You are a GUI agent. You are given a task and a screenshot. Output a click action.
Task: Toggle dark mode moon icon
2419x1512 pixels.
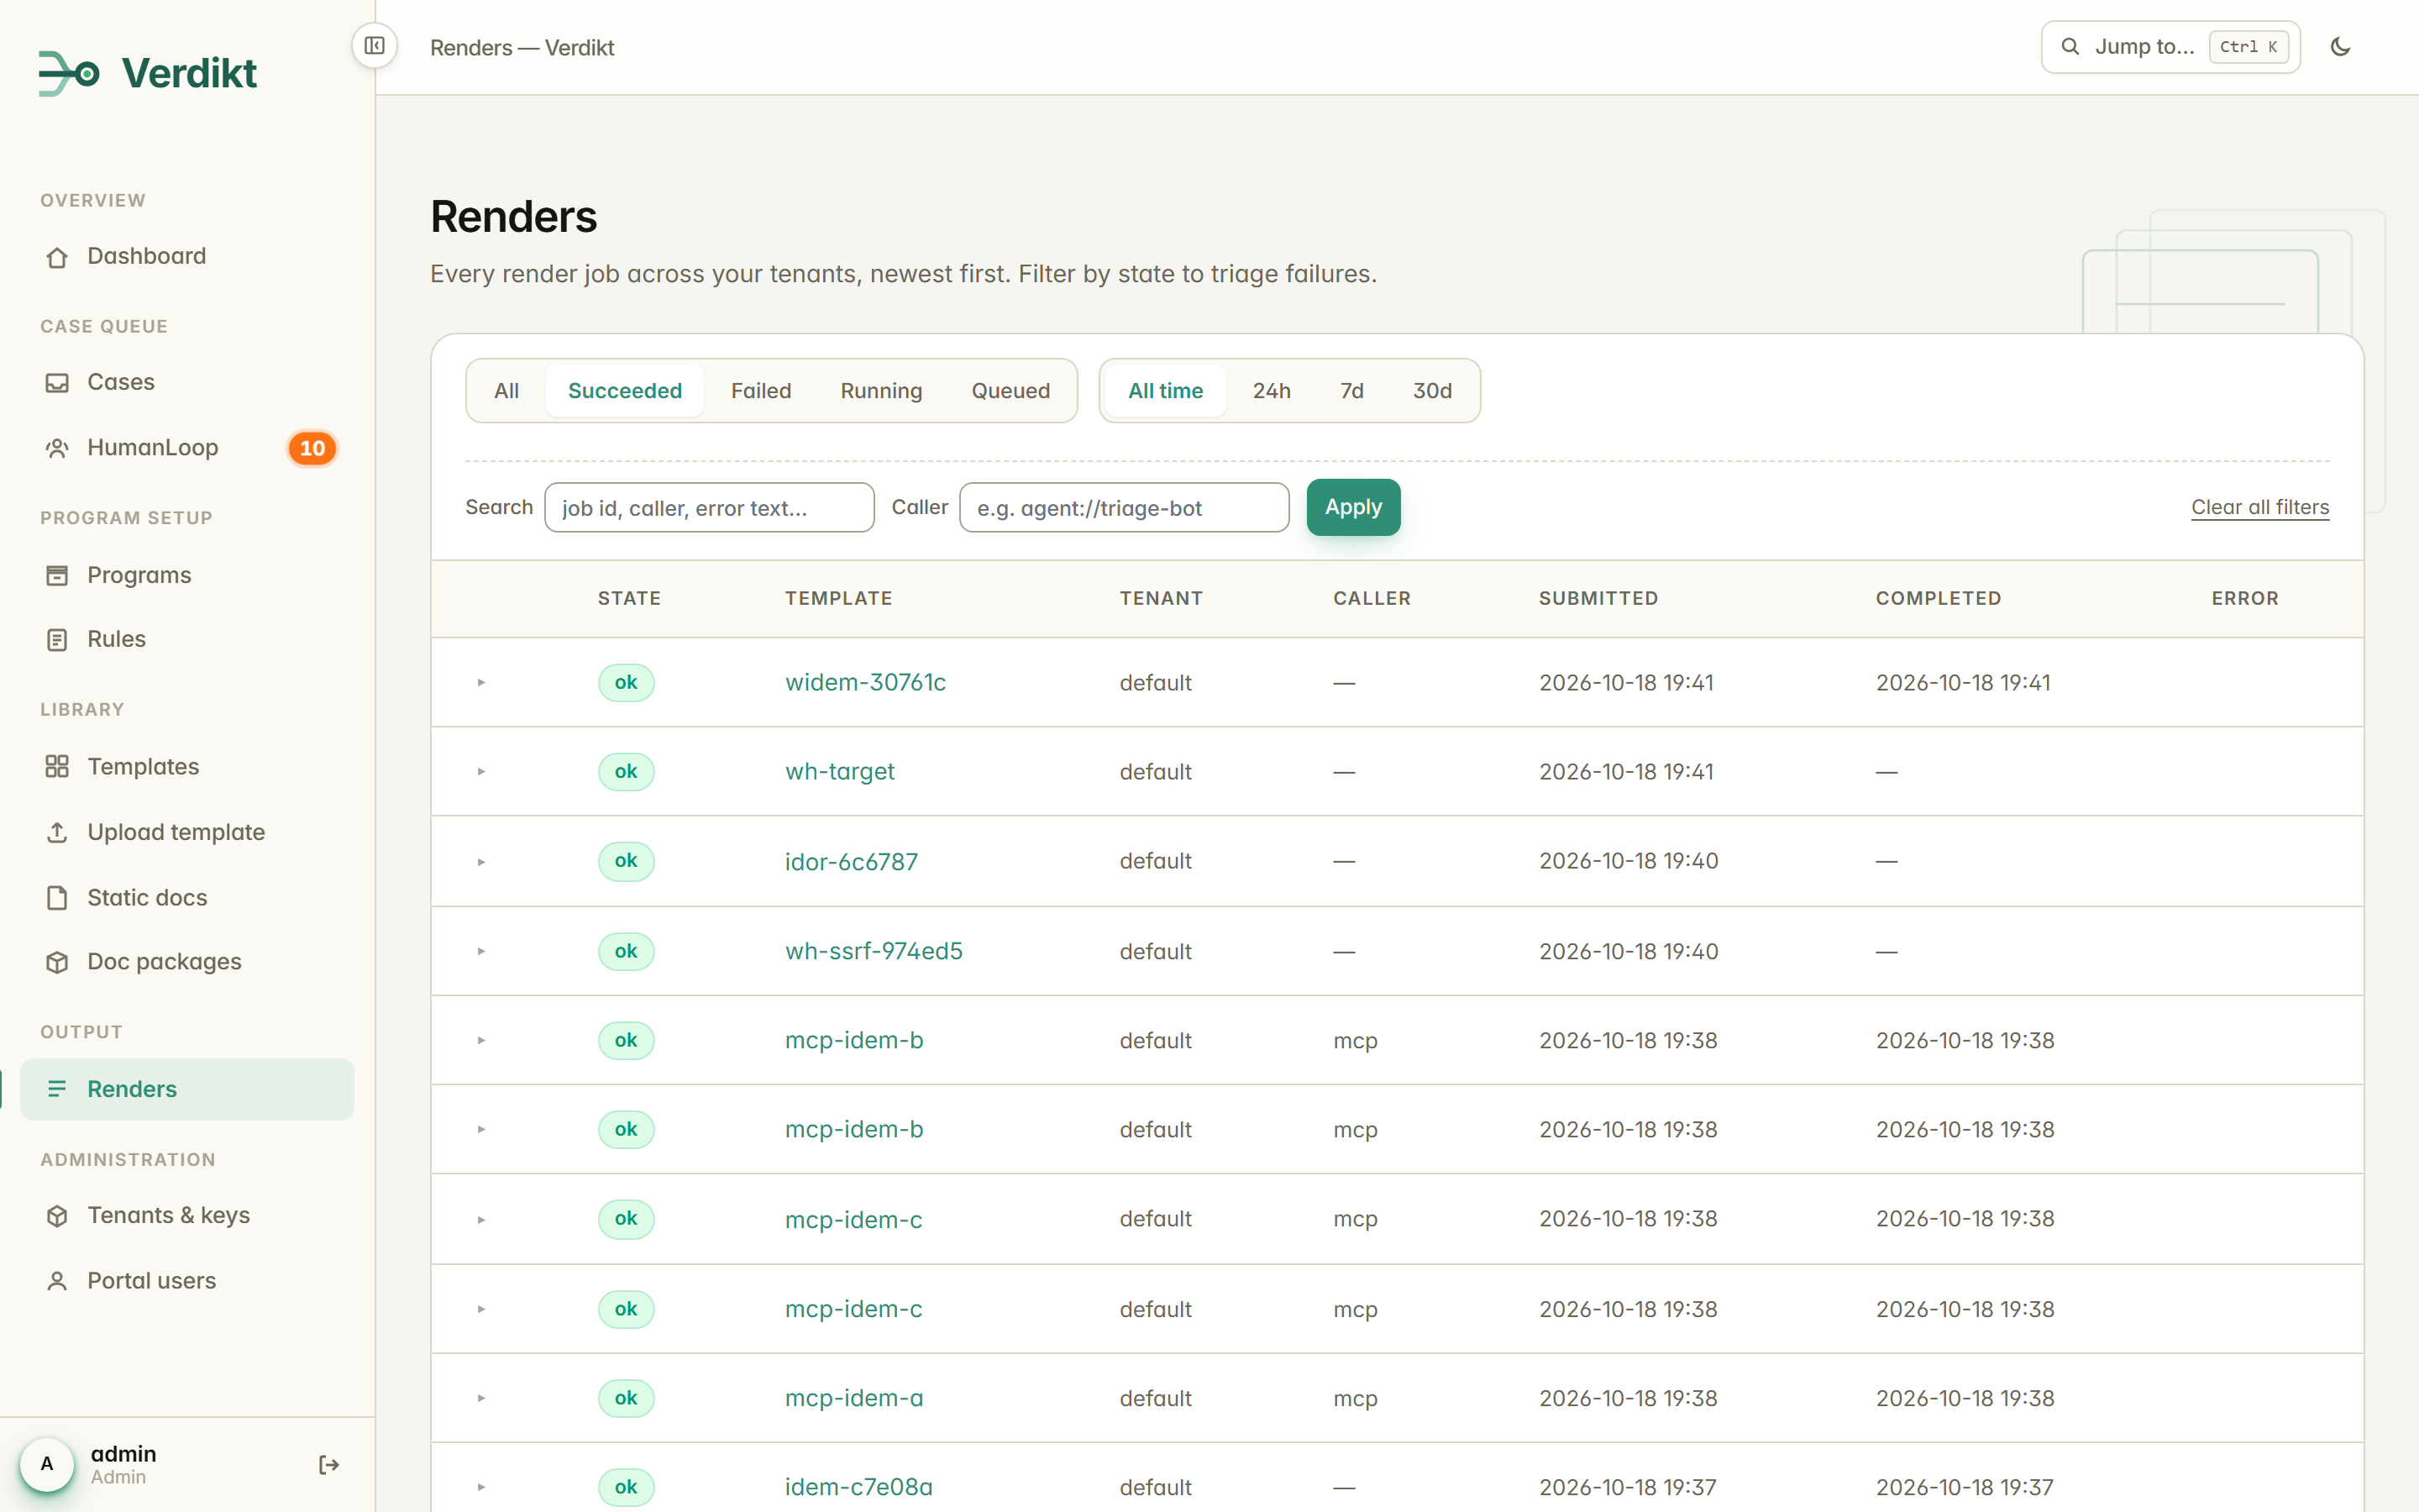2340,47
